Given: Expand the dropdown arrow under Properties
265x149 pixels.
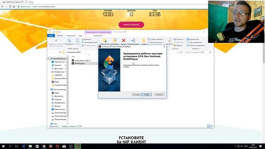Looking at the screenshot, I should pos(169,46).
